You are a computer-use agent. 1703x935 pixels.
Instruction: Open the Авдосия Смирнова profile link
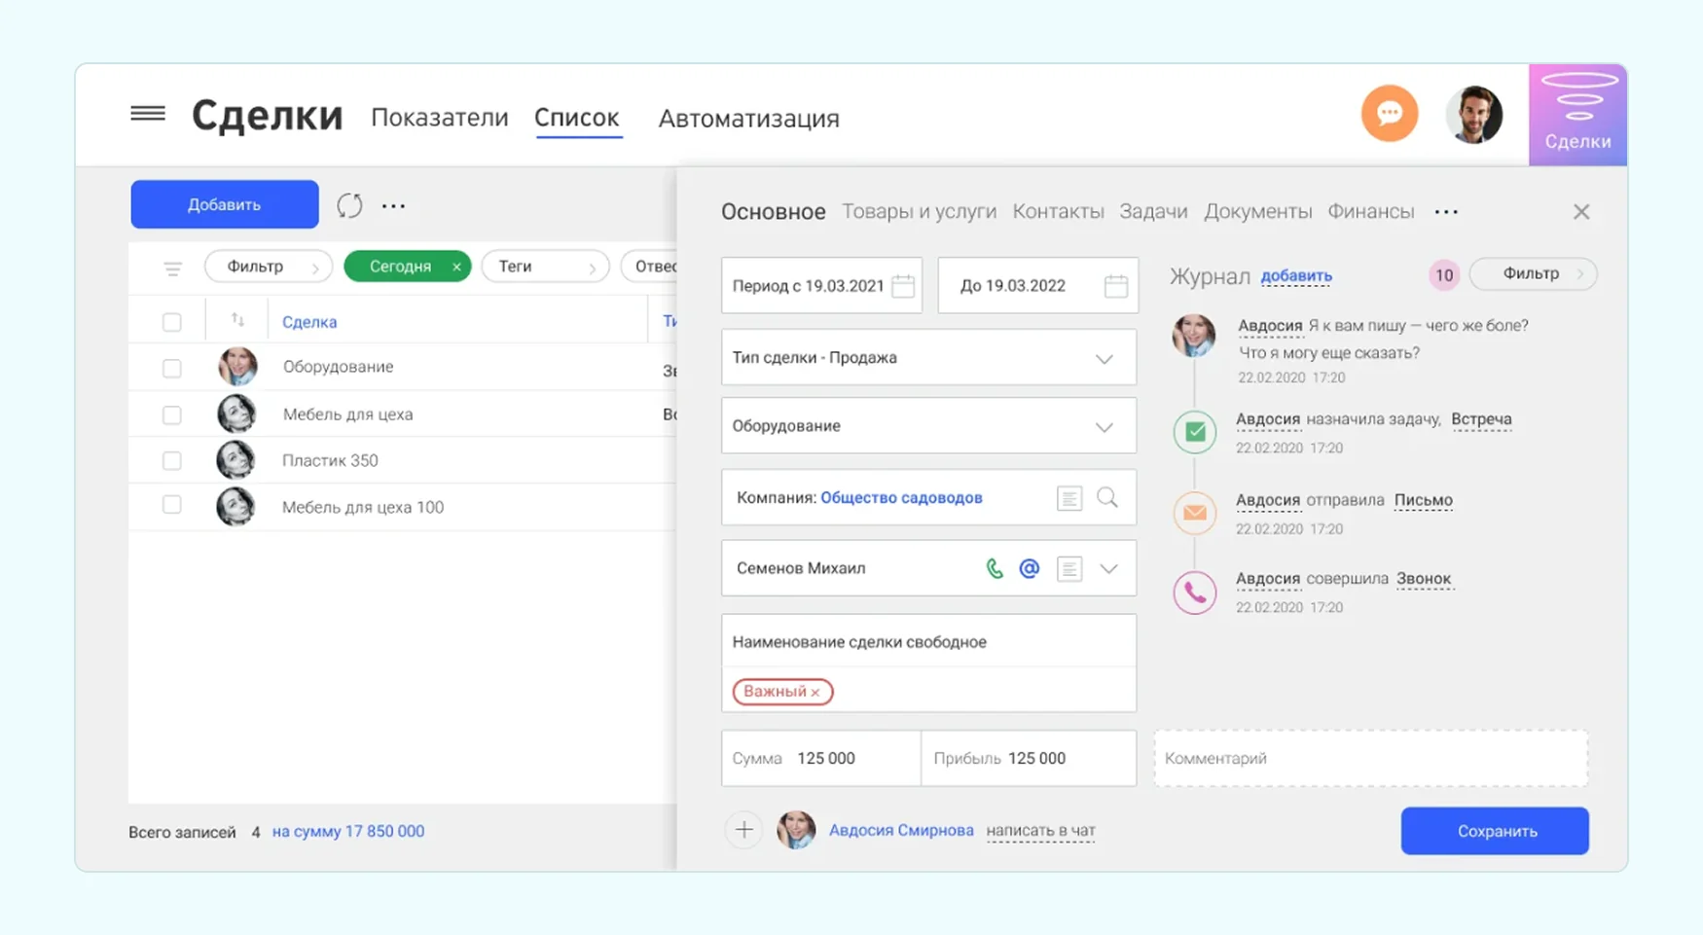point(901,830)
